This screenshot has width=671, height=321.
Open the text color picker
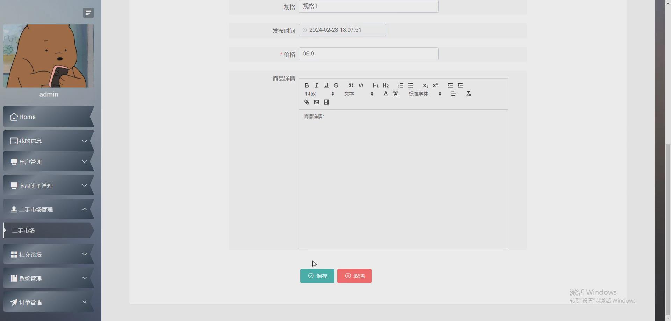[x=385, y=94]
